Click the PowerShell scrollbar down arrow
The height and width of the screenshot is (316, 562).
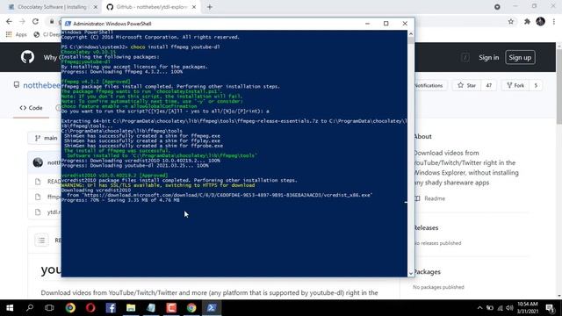point(411,273)
